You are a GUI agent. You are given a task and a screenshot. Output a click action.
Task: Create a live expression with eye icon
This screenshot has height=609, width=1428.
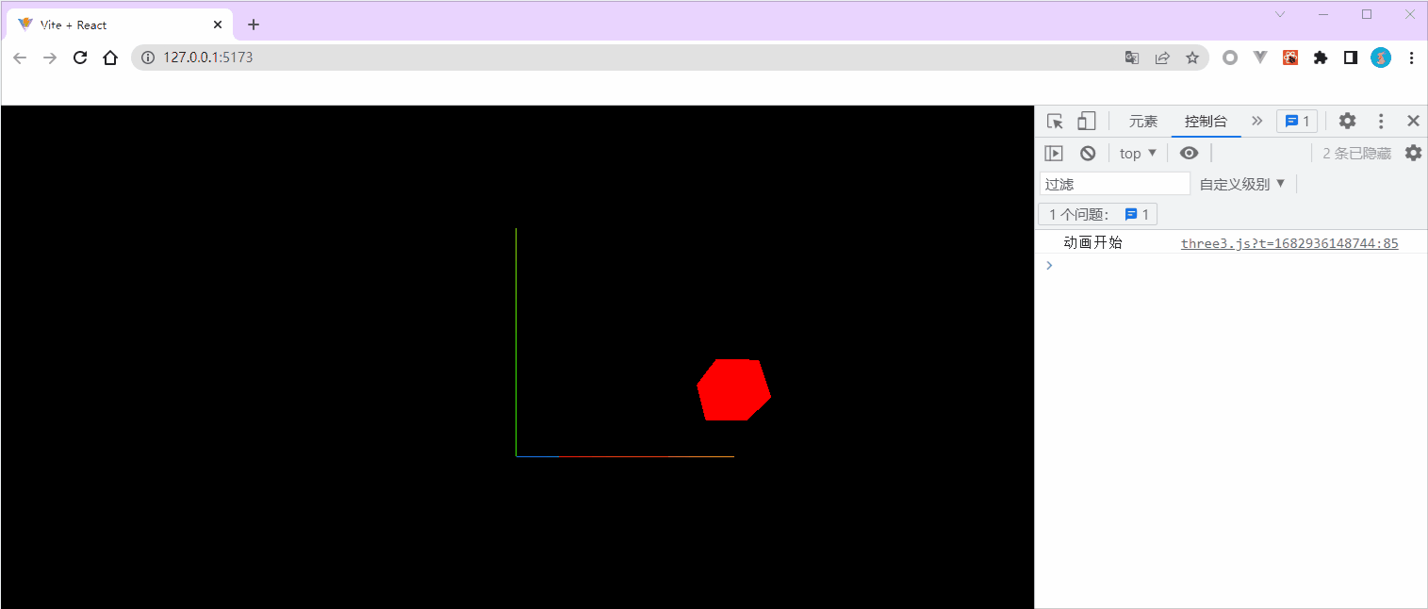click(x=1190, y=153)
